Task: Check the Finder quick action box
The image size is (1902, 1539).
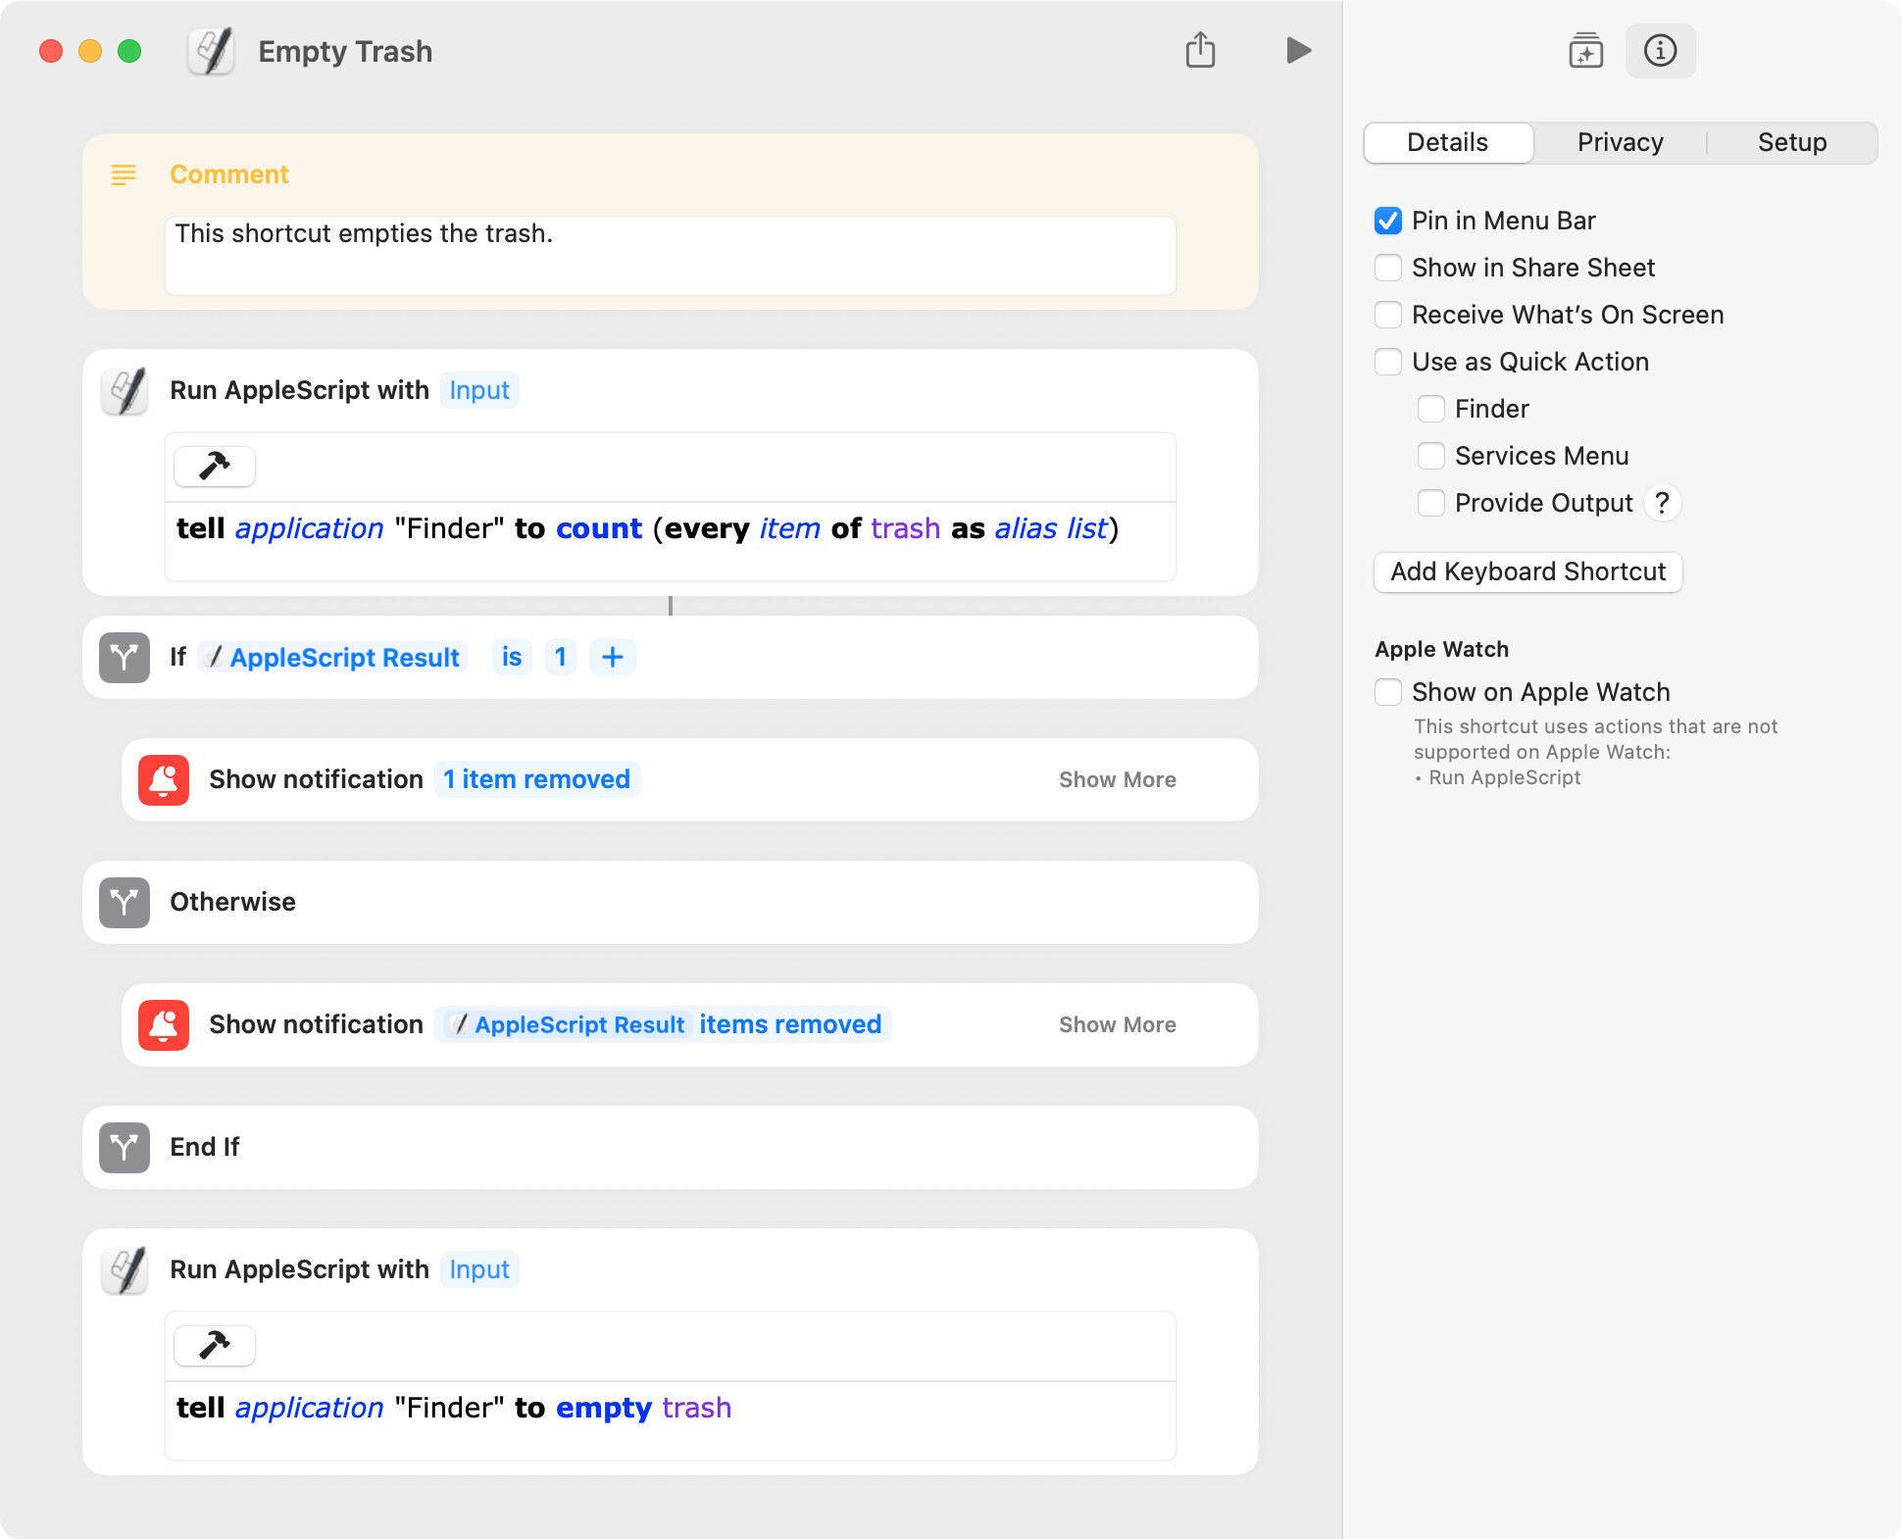Action: pos(1431,409)
